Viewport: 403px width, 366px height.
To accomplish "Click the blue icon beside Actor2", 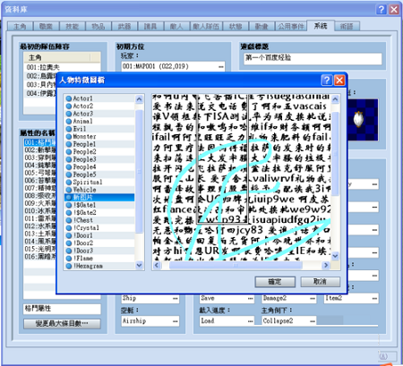I will (x=69, y=106).
